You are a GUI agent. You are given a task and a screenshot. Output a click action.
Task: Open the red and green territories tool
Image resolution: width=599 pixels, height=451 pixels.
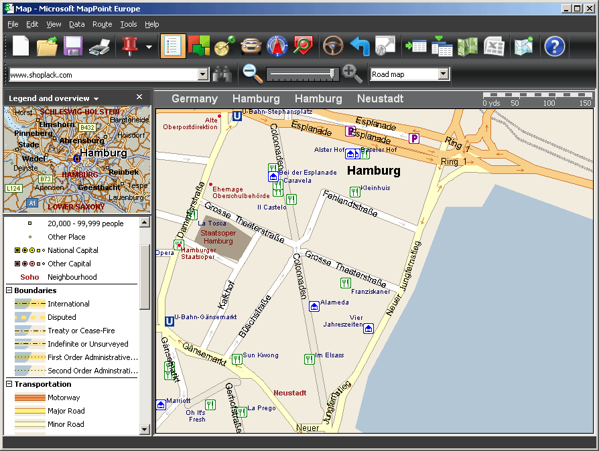(199, 46)
